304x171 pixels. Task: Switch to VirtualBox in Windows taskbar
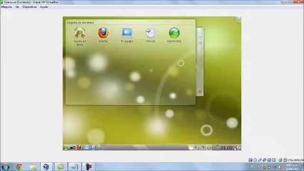point(46,167)
